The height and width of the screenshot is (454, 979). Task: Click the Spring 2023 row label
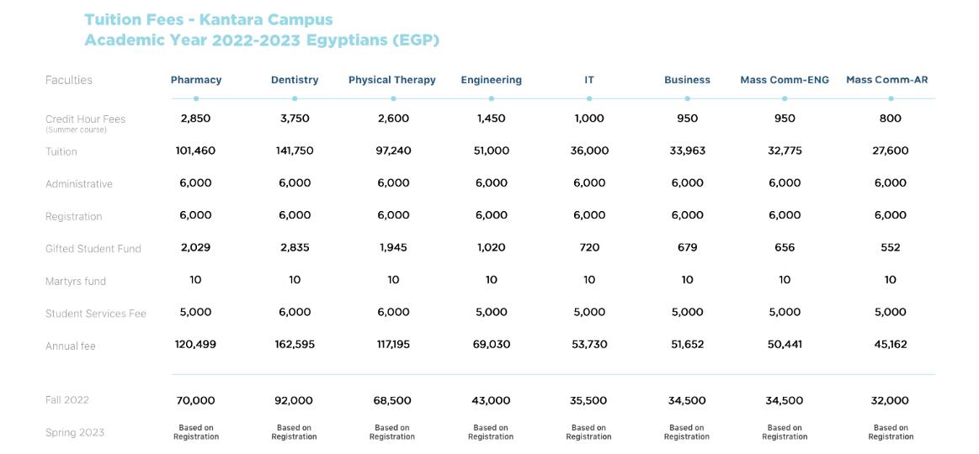[75, 433]
